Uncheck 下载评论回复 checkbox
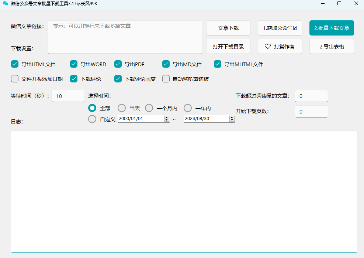The height and width of the screenshot is (258, 364). coord(118,79)
